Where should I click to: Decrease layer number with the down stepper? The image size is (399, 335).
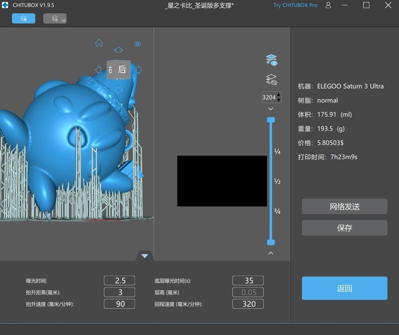tap(279, 99)
